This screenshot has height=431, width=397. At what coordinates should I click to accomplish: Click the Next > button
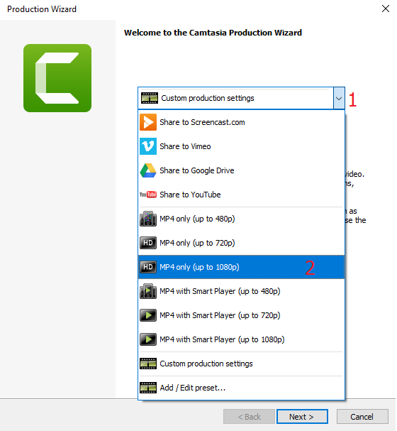point(302,416)
